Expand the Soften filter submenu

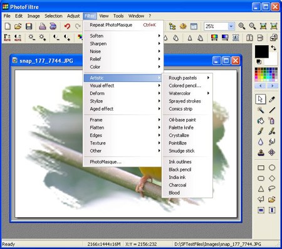[122, 36]
